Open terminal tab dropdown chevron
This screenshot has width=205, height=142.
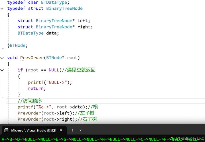[x=81, y=130]
